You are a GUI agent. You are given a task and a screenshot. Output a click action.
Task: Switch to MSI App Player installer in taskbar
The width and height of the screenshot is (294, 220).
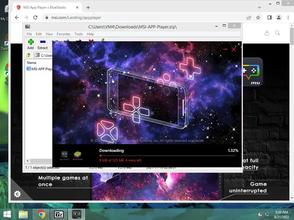pyautogui.click(x=76, y=214)
